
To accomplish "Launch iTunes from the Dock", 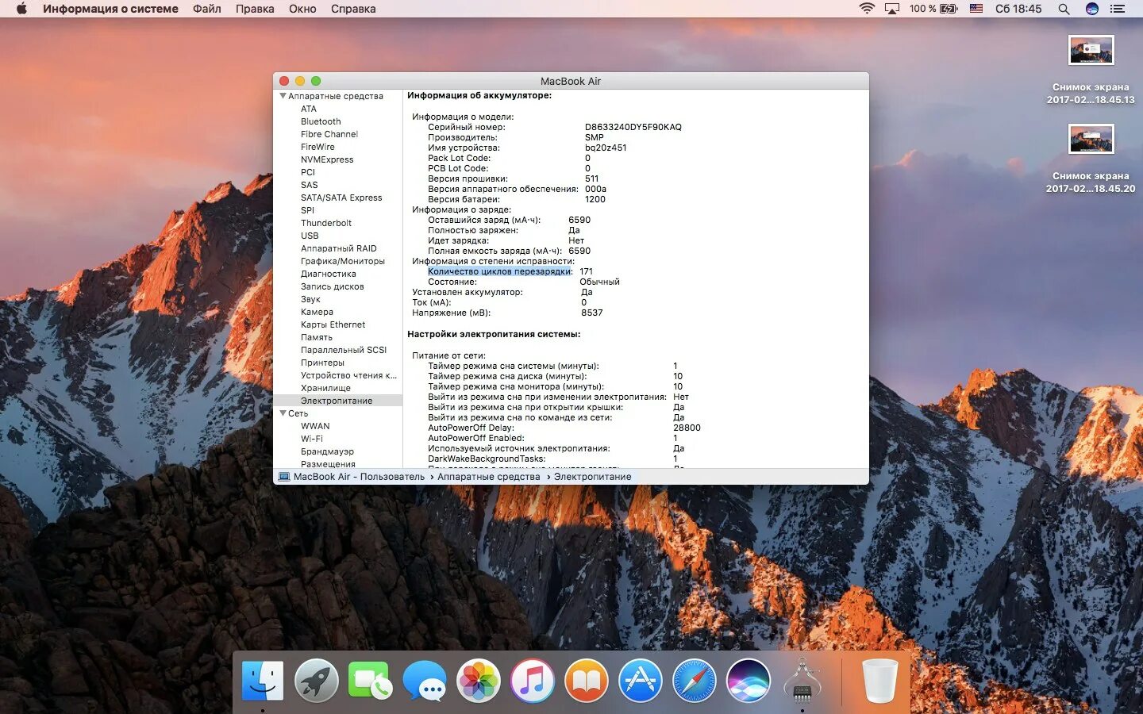I will [533, 681].
